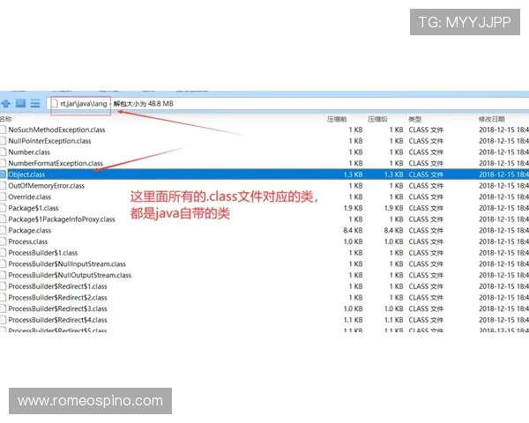529x423 pixels.
Task: Sort by the 修改日期 column header
Action: coord(492,119)
